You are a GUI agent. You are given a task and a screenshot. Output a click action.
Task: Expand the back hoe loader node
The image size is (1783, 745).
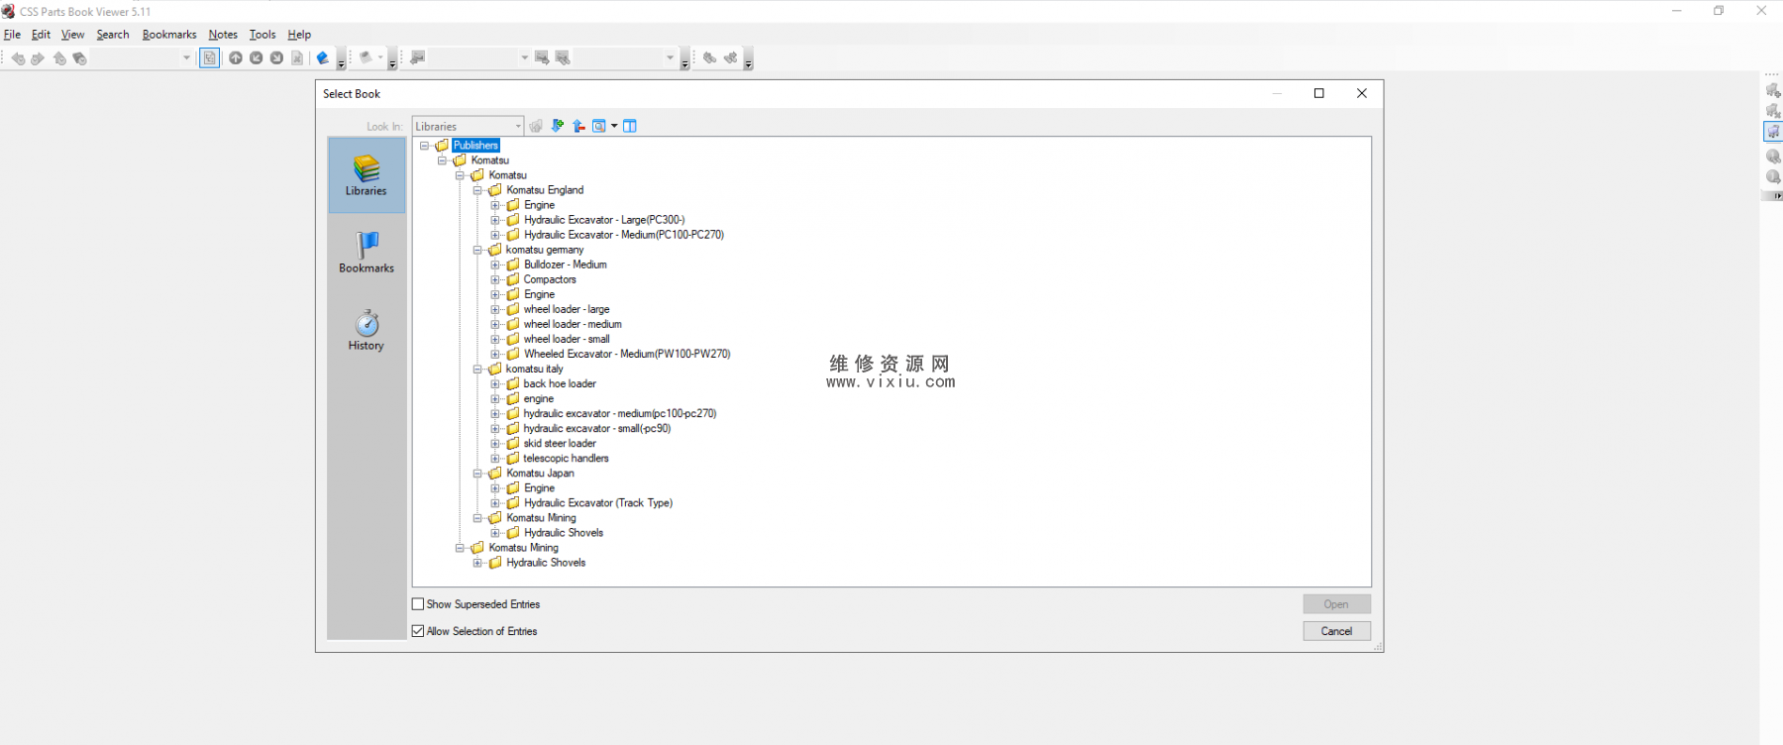click(495, 383)
